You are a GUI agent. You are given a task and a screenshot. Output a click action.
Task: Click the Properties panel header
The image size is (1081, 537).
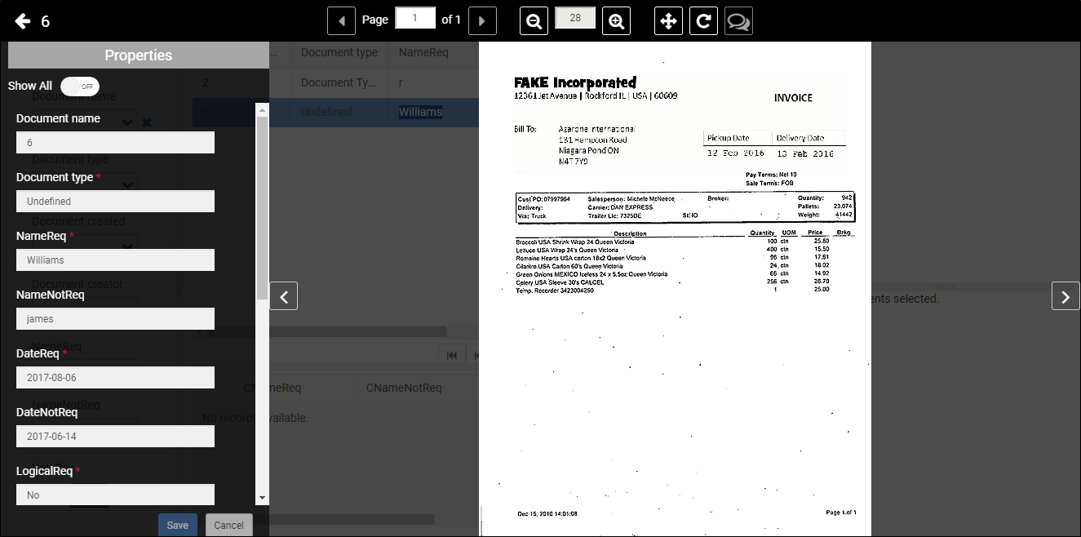pos(139,55)
